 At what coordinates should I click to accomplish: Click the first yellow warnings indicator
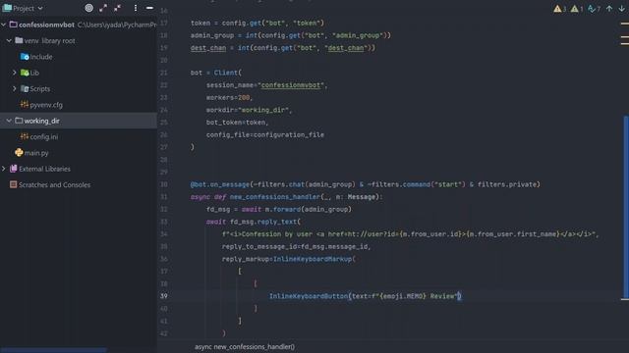[559, 9]
